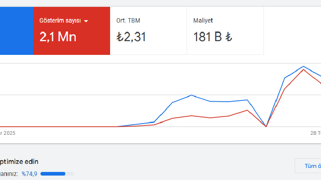Click the ₺2,31 average CPC value
Viewport: 321px width, 180px height.
point(131,37)
